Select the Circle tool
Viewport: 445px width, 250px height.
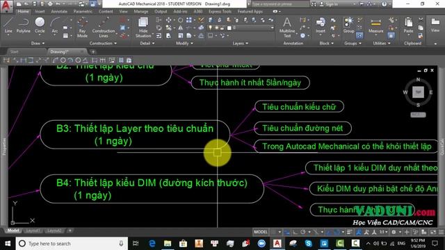[x=40, y=25]
